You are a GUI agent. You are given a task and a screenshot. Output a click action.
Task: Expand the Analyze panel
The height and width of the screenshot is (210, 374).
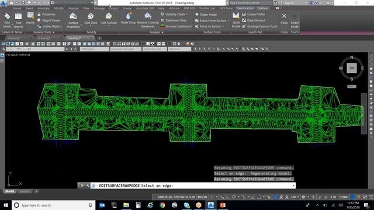pyautogui.click(x=156, y=32)
